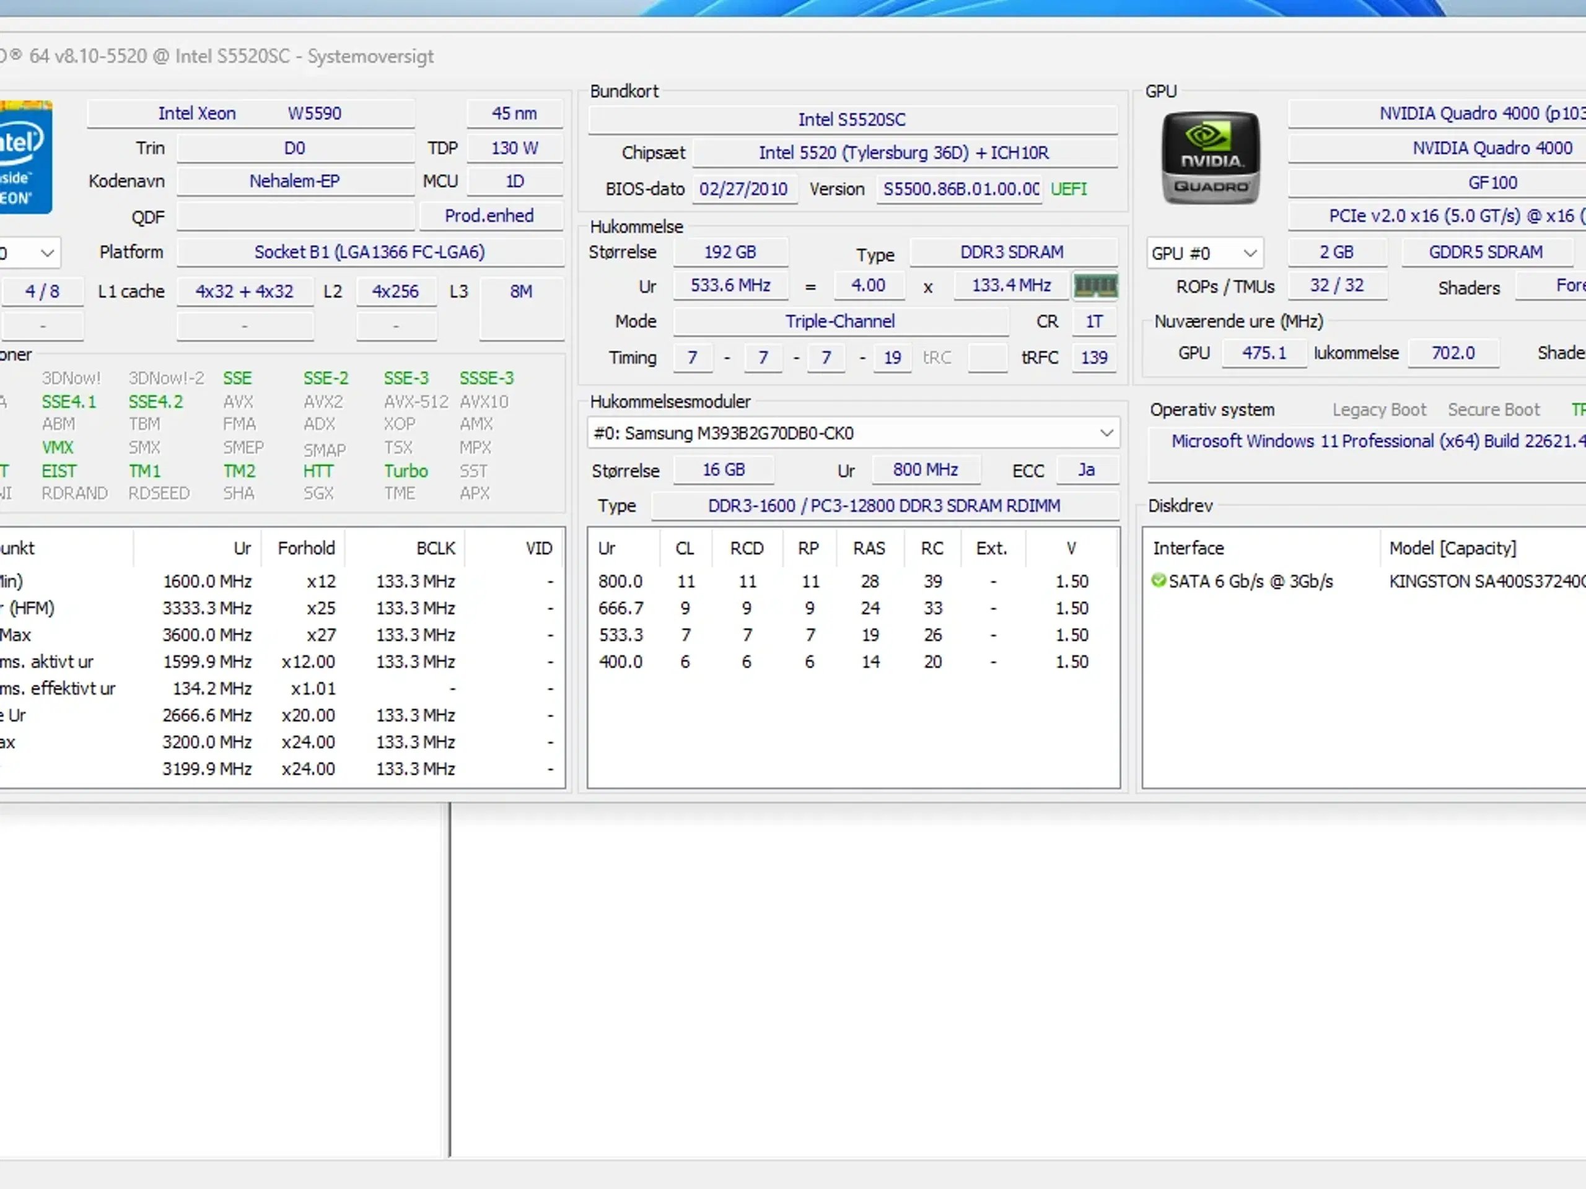The height and width of the screenshot is (1189, 1586).
Task: Click the CR value 1T
Action: point(1094,321)
